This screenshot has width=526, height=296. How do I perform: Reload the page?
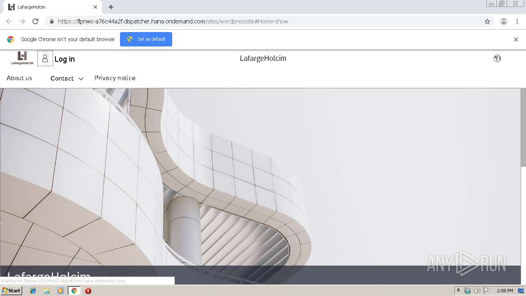(x=35, y=21)
